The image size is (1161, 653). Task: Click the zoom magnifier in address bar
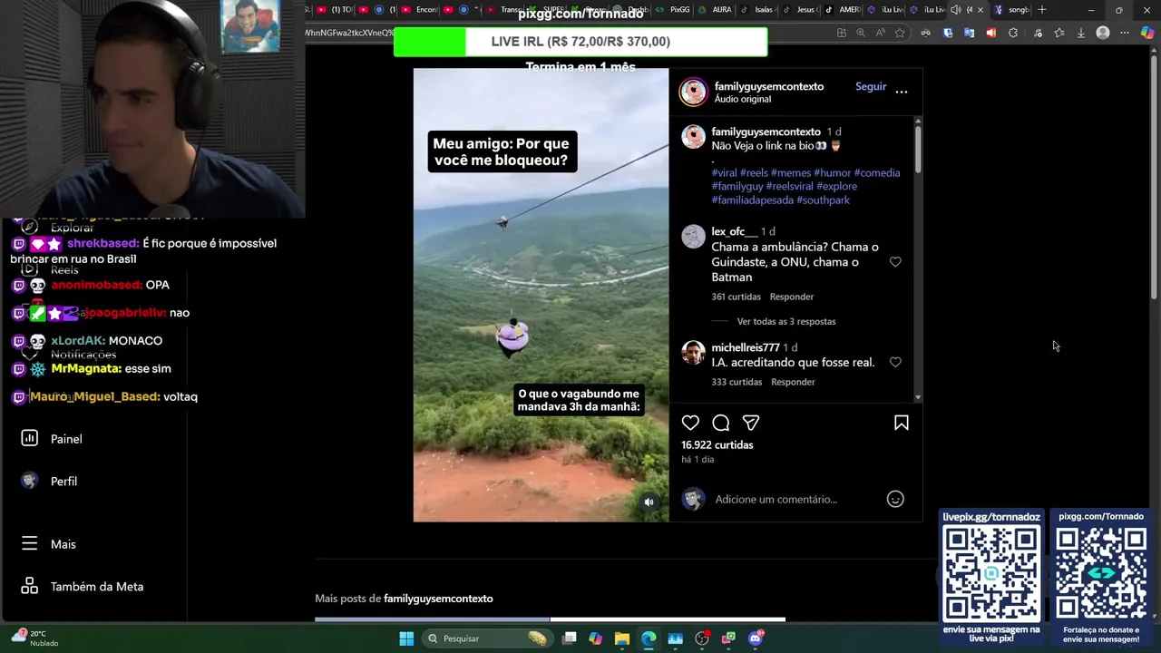[x=861, y=33]
